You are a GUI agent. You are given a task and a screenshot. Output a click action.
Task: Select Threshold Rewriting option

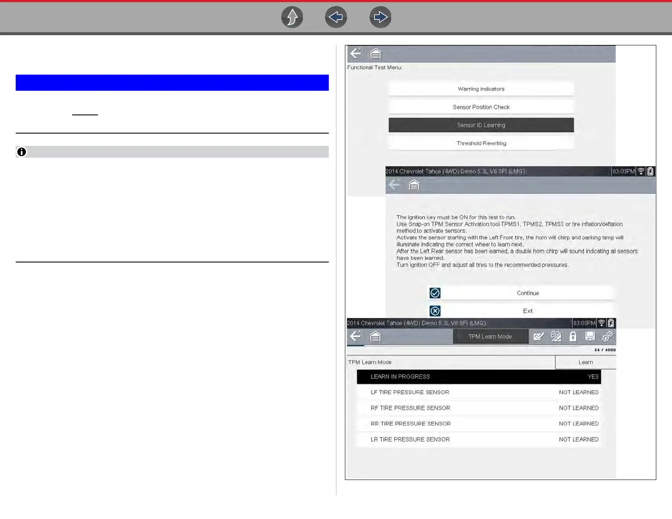(481, 143)
